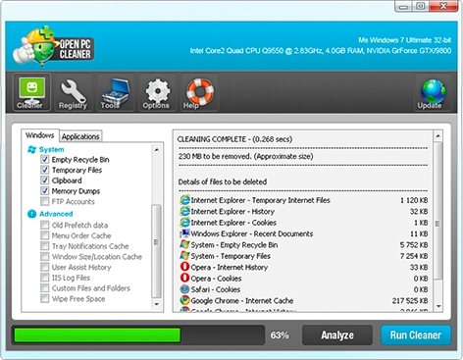Screen dimensions: 463x360
Task: Click the 'Details of files to be deleted' text
Action: tap(223, 181)
